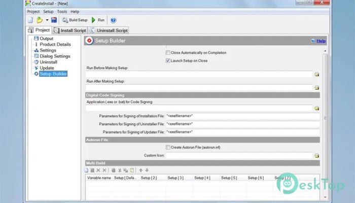Enable Close Automatically on Completion
This screenshot has width=355, height=203.
[x=168, y=53]
